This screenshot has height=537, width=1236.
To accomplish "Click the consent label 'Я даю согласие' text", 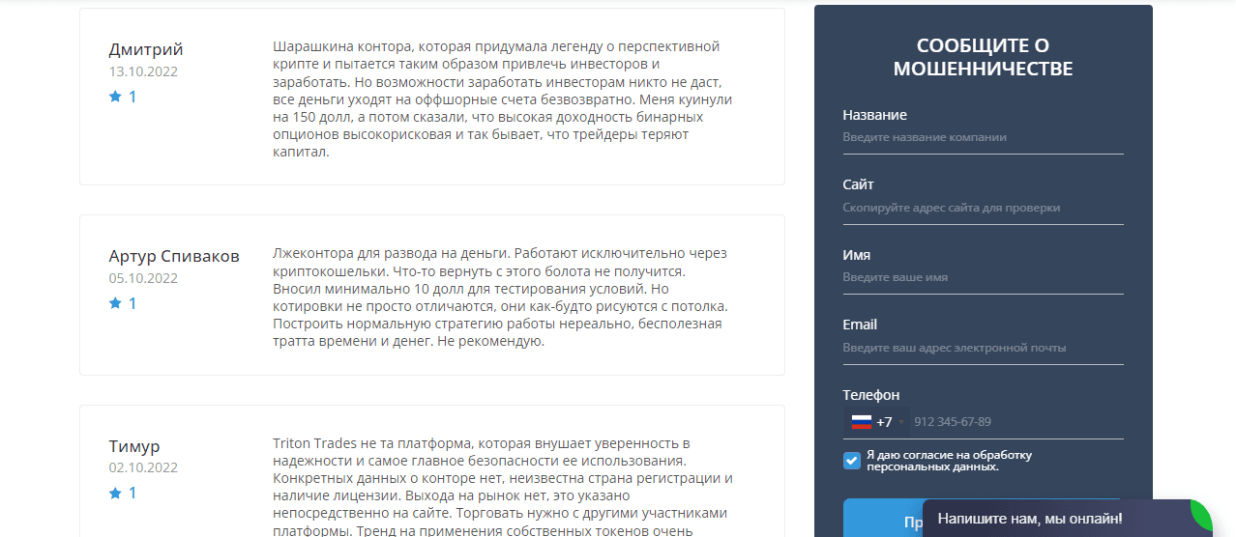I will coord(949,461).
